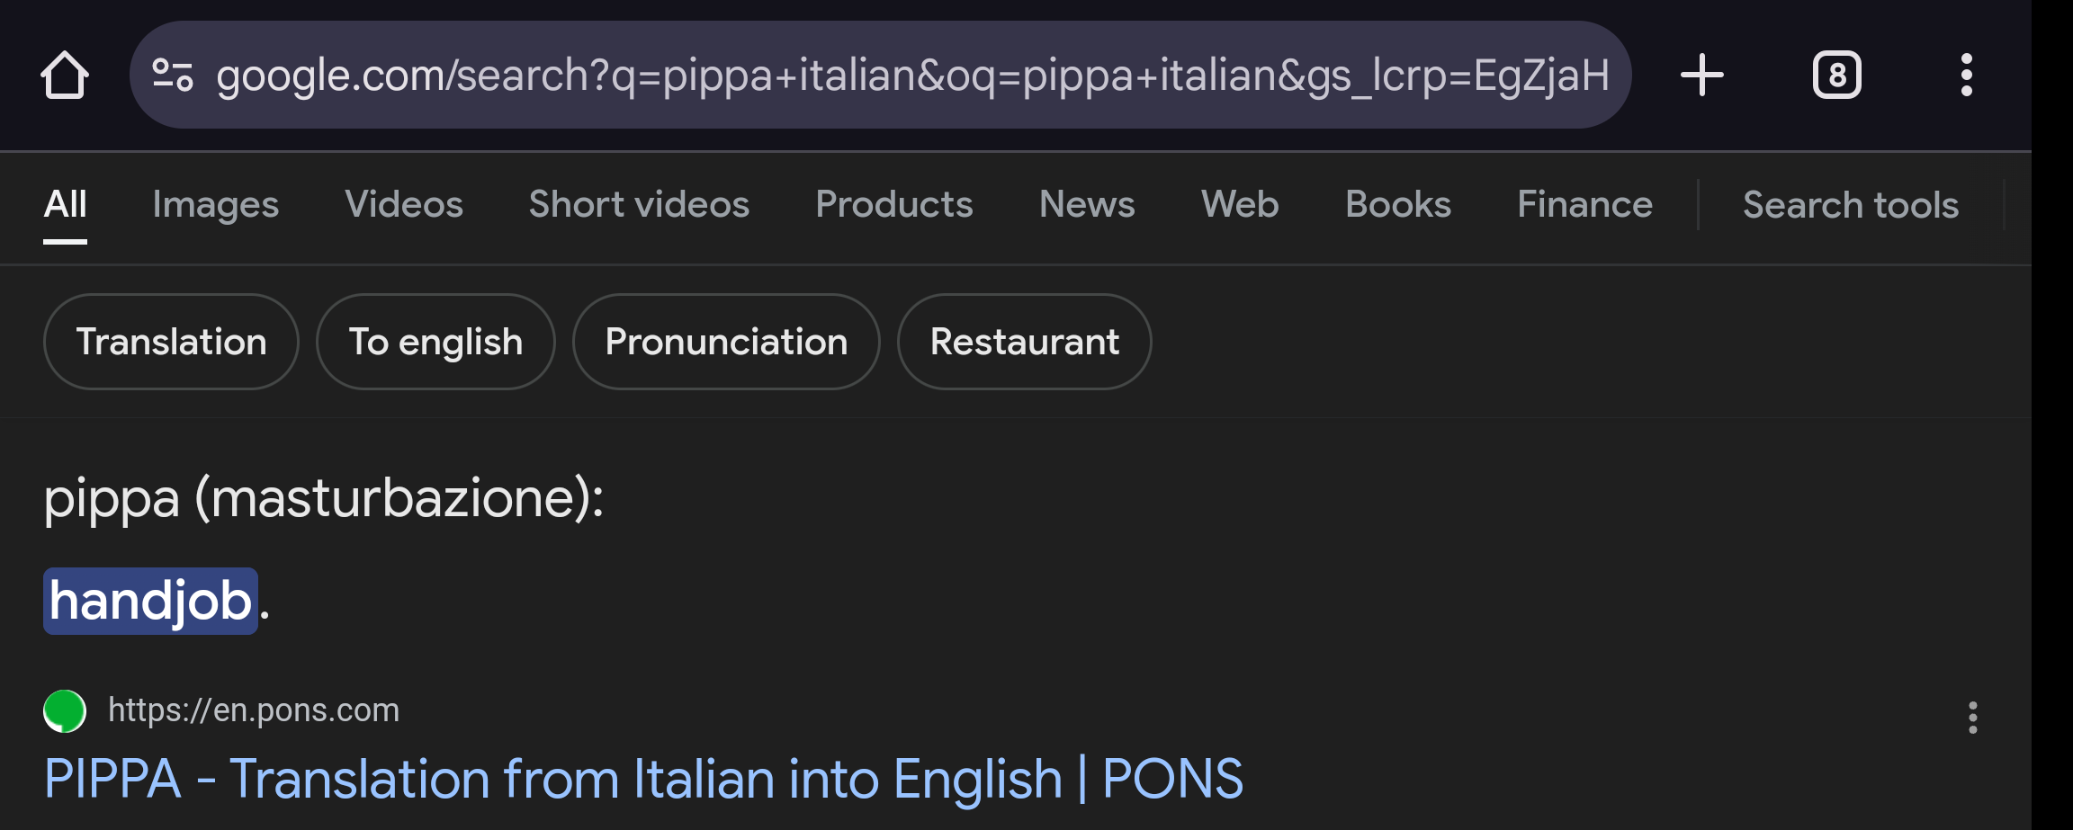Switch to the Images tab
This screenshot has height=830, width=2073.
pyautogui.click(x=216, y=205)
